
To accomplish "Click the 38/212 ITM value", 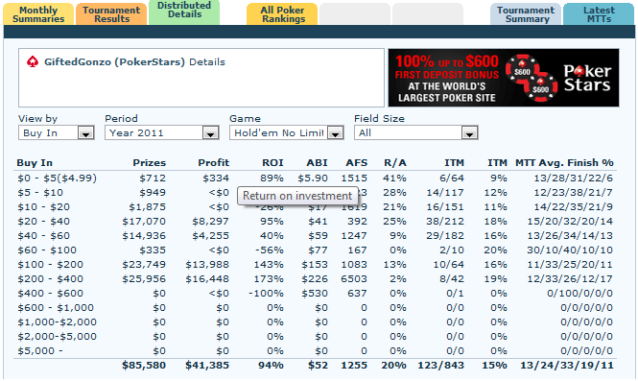I will point(445,222).
